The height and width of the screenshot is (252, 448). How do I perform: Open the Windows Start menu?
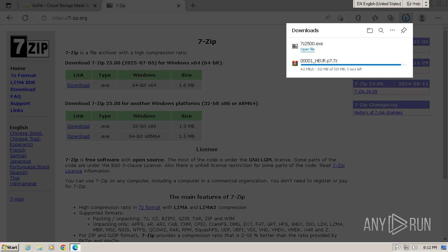coord(9,247)
